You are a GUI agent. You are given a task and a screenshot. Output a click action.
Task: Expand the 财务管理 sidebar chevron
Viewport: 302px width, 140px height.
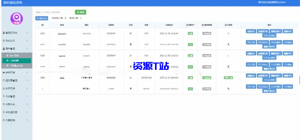(x=27, y=88)
